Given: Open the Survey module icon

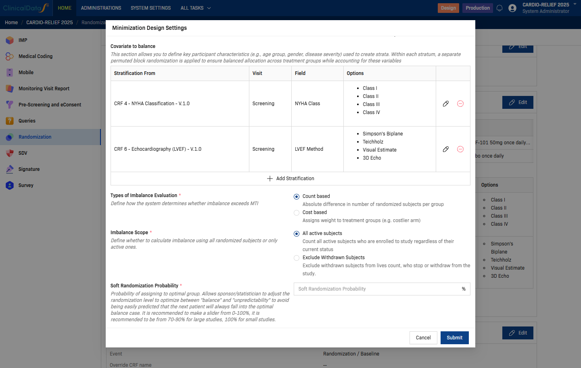Looking at the screenshot, I should pyautogui.click(x=10, y=185).
